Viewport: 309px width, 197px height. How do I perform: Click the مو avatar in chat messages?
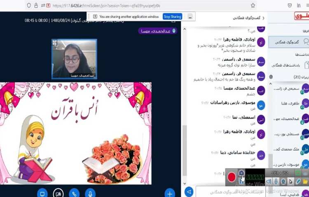pos(261,105)
